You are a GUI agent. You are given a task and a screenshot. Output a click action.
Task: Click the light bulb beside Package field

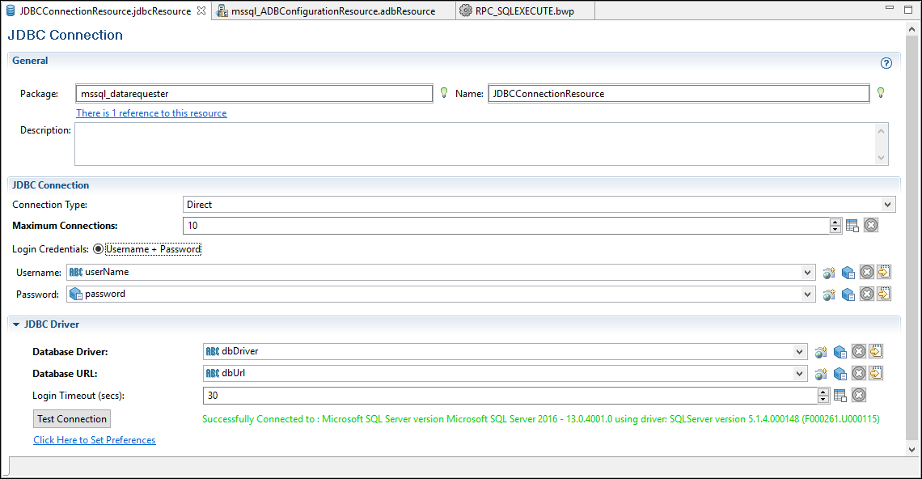(444, 92)
